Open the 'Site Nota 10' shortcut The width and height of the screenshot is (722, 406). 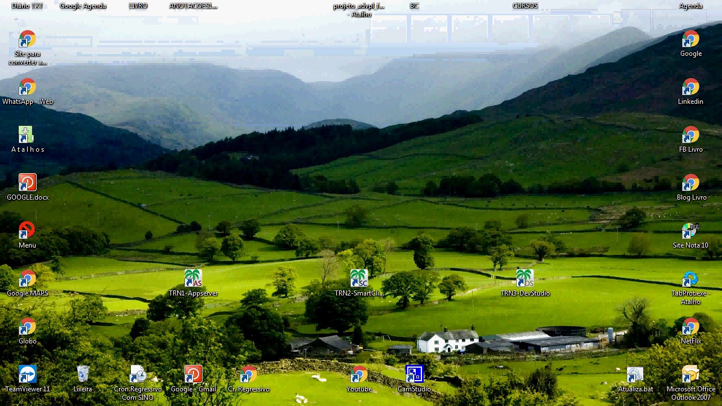pyautogui.click(x=690, y=232)
